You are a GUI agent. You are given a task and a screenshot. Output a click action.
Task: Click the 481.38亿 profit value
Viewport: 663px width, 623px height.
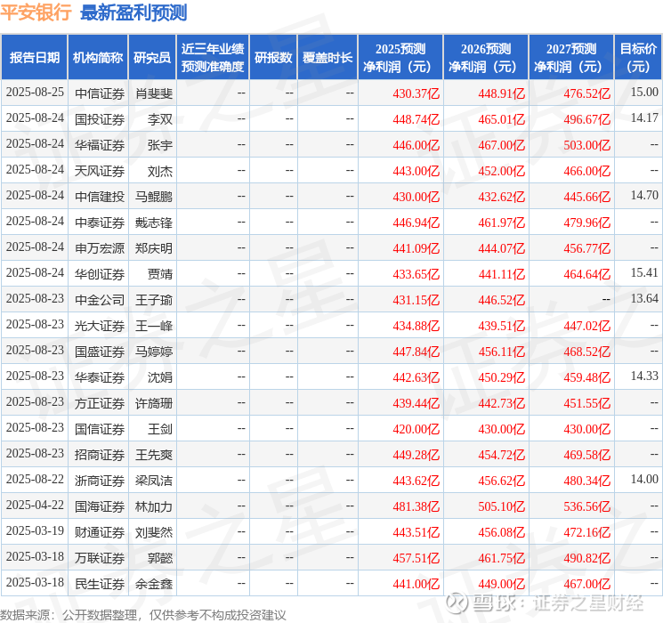coord(416,506)
